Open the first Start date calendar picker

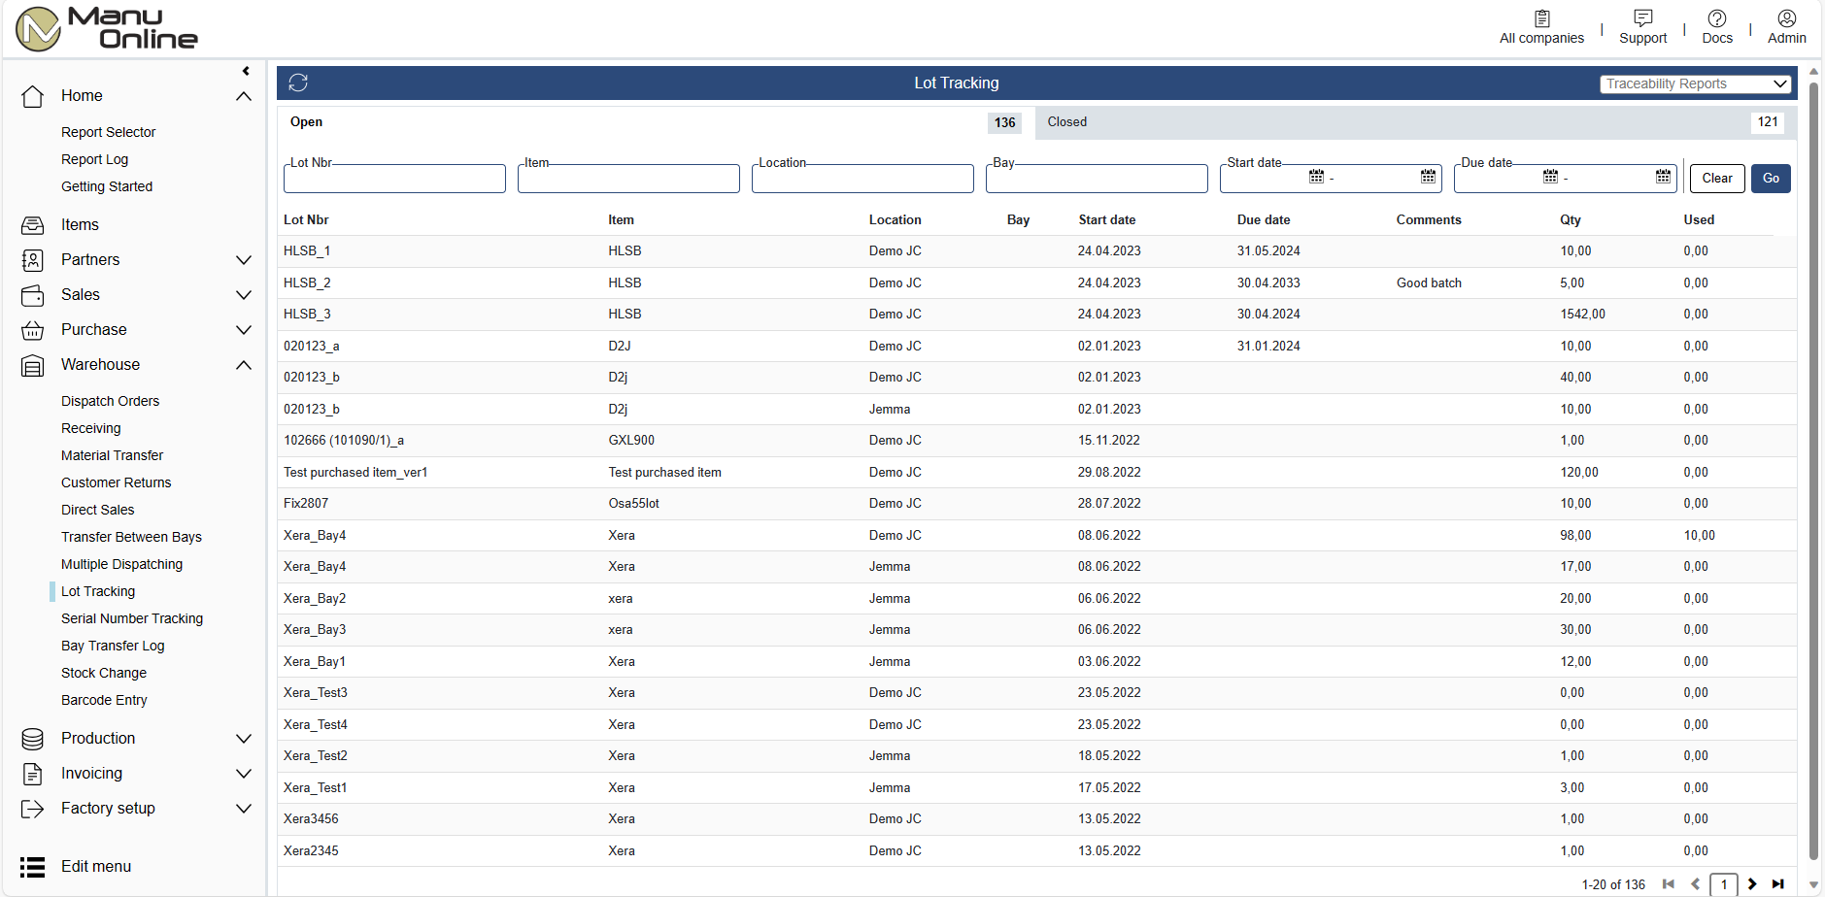tap(1316, 177)
